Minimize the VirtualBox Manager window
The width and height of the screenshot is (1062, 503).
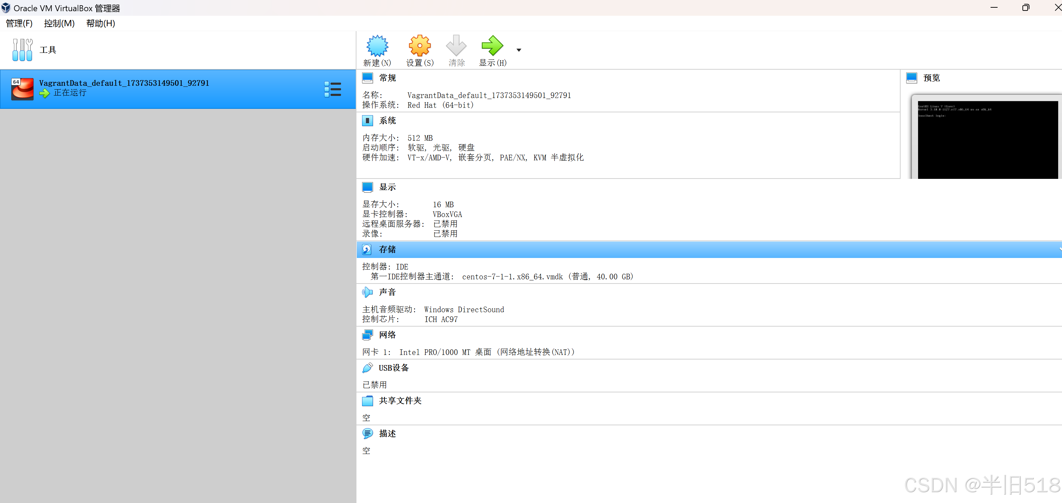994,8
